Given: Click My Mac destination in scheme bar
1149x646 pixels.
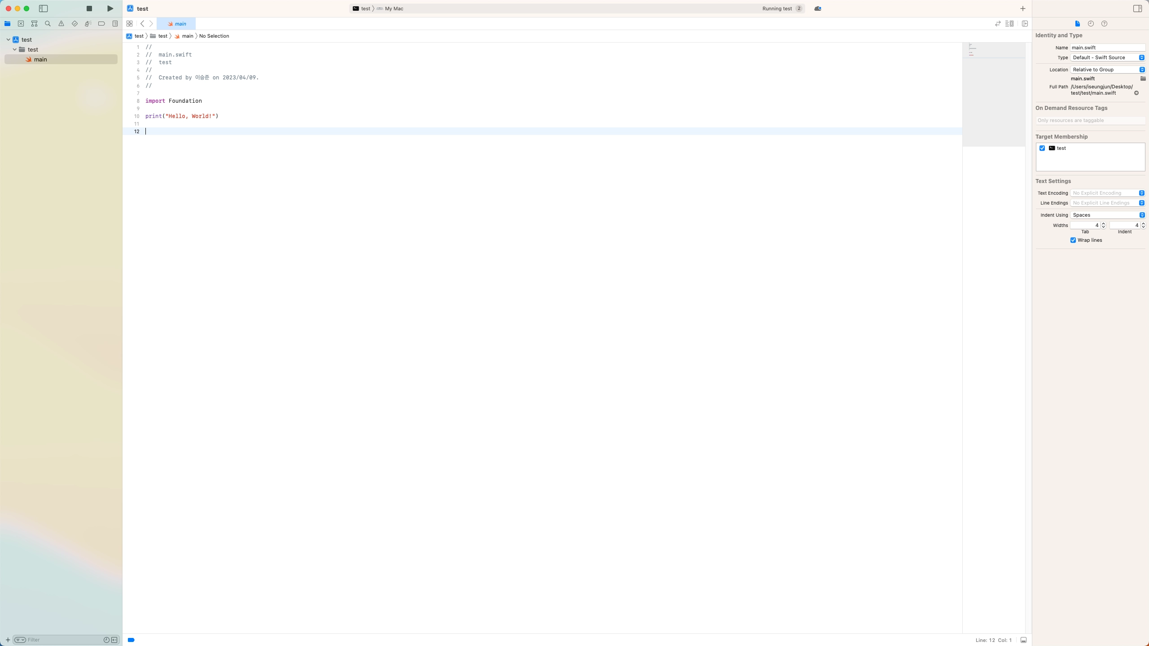Looking at the screenshot, I should coord(394,9).
